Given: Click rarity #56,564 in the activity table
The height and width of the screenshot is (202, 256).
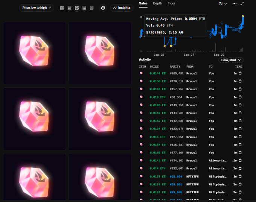Looking at the screenshot, I should (x=176, y=97).
